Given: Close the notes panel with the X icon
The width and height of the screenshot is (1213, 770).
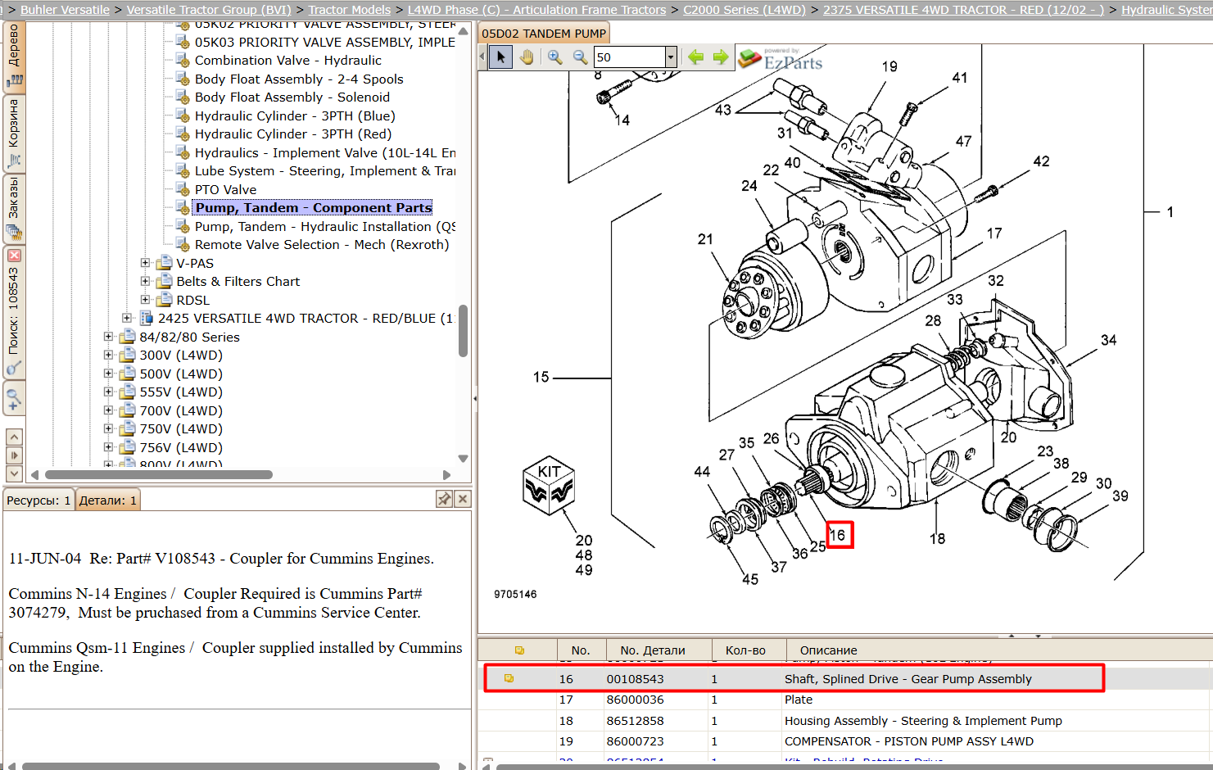Looking at the screenshot, I should (x=463, y=499).
